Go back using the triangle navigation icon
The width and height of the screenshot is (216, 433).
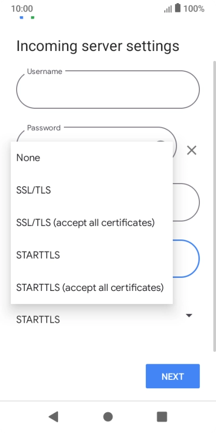(x=53, y=417)
